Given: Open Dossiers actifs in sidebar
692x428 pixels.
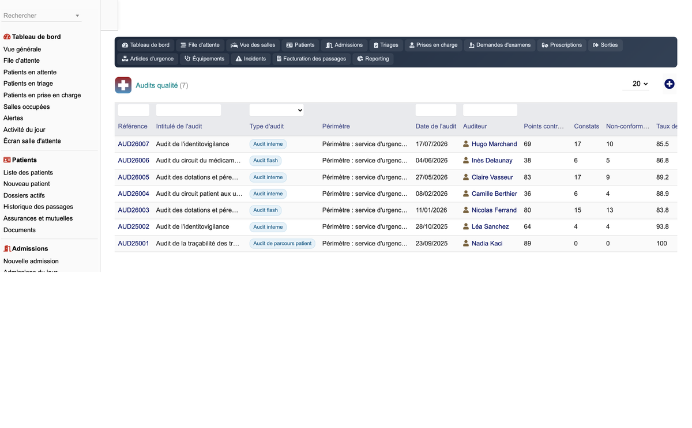Looking at the screenshot, I should coord(24,195).
